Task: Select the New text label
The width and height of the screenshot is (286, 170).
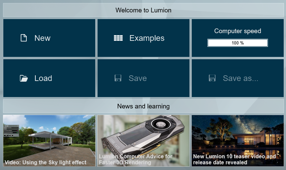Action: pyautogui.click(x=42, y=38)
